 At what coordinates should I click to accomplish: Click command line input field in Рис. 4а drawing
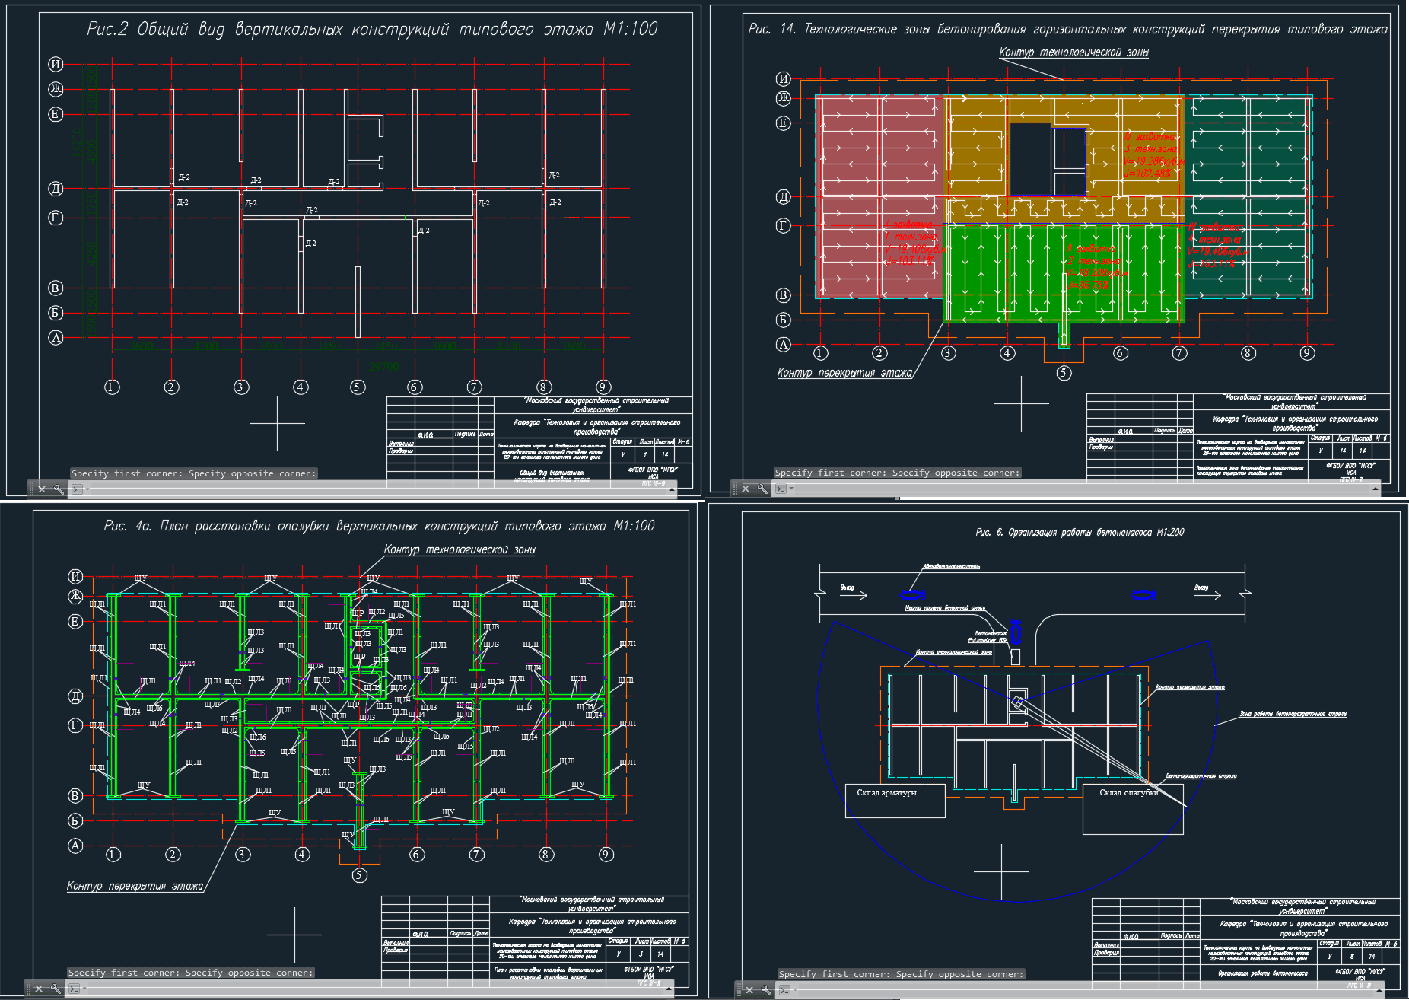(375, 989)
